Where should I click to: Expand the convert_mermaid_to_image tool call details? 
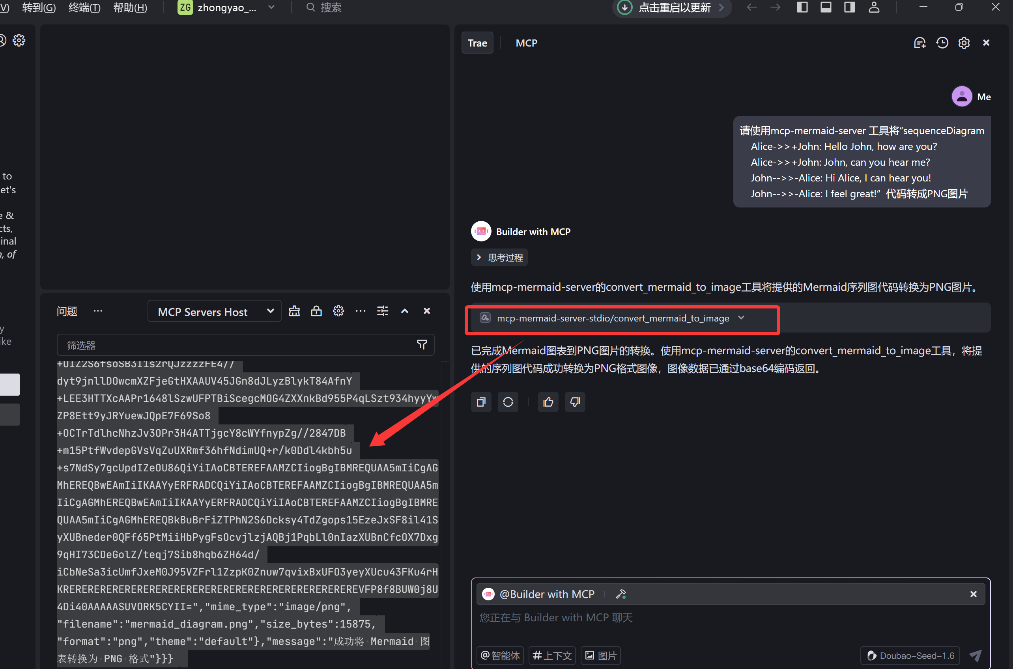tap(741, 318)
